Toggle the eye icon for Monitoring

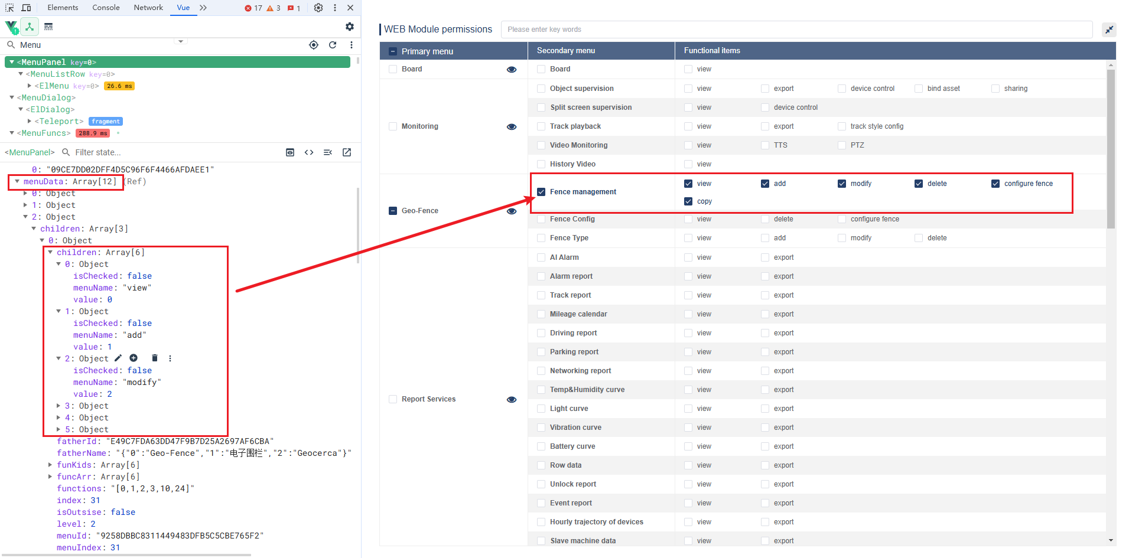click(512, 127)
